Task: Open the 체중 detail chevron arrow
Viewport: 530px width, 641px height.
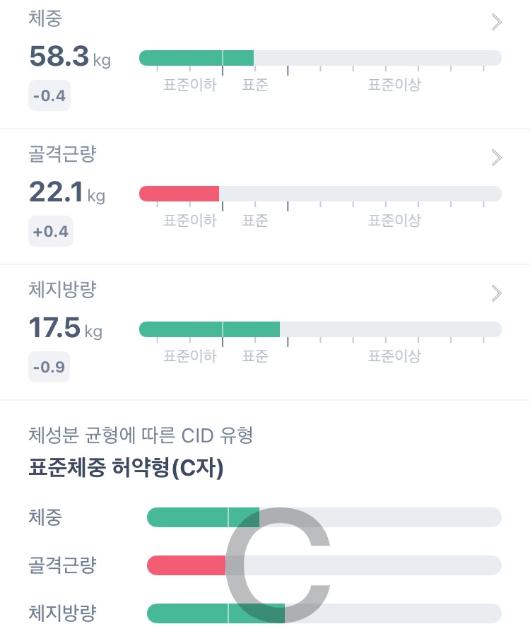Action: tap(496, 22)
